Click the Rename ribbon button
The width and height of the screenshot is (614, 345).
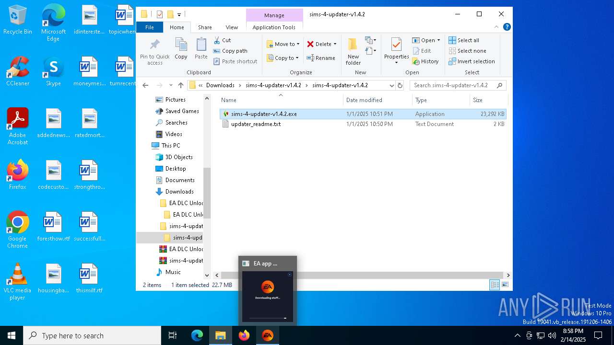point(321,58)
